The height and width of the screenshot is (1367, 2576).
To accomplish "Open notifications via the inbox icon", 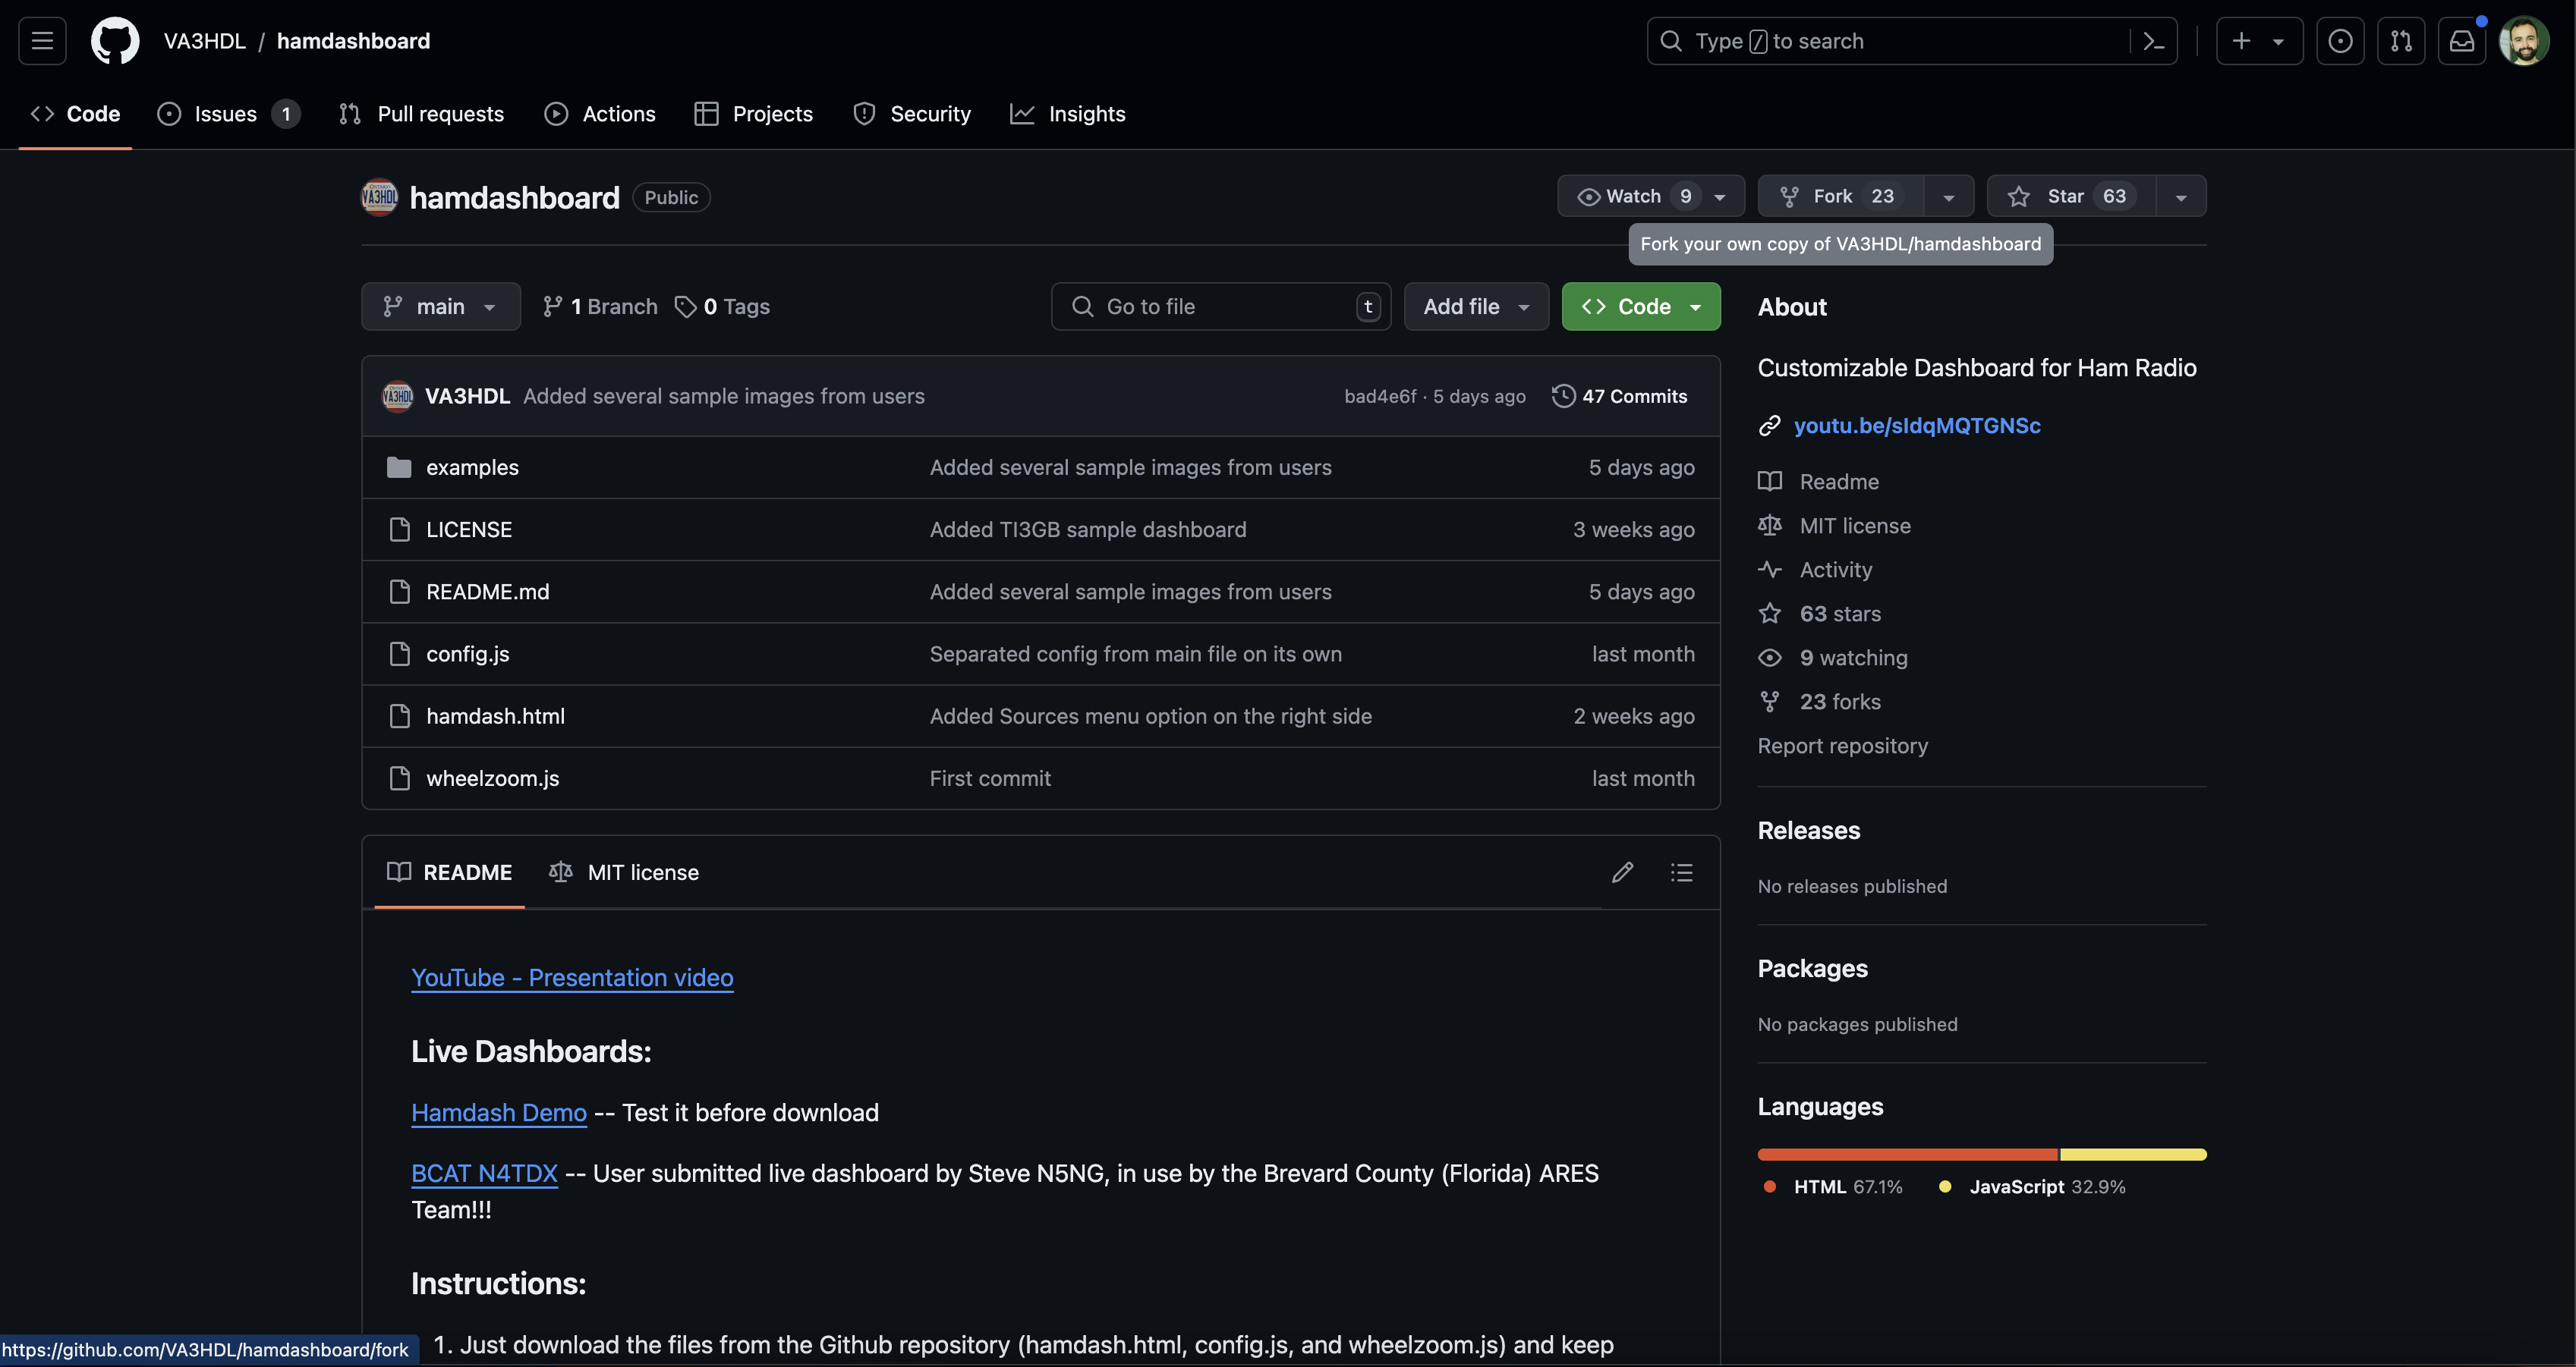I will coord(2462,40).
